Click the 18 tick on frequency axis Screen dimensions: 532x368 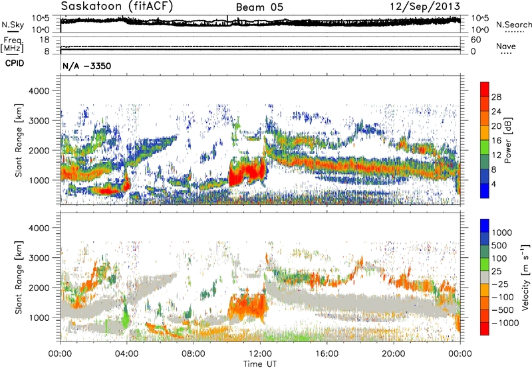[44, 40]
